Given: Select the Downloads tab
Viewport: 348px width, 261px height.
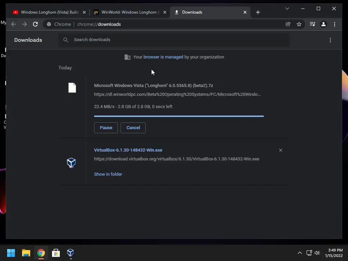Looking at the screenshot, I should (210, 12).
